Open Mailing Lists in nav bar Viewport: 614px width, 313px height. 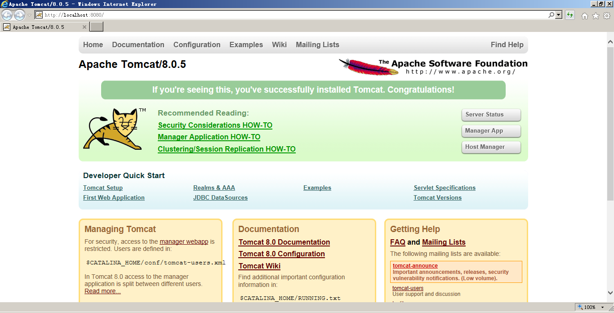coord(317,45)
